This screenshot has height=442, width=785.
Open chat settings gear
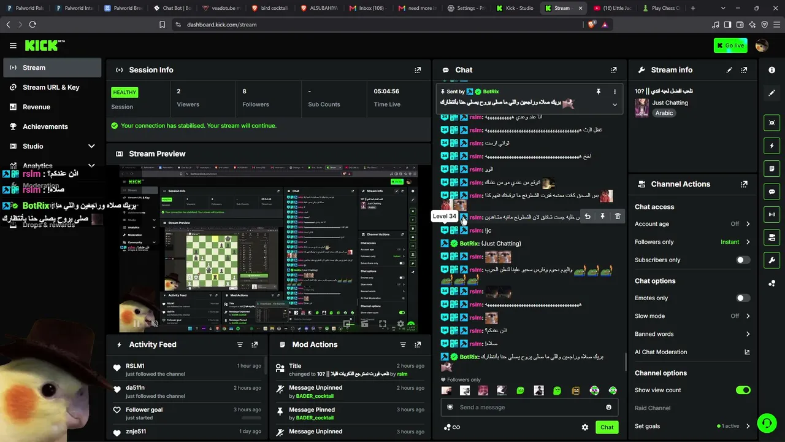click(585, 427)
